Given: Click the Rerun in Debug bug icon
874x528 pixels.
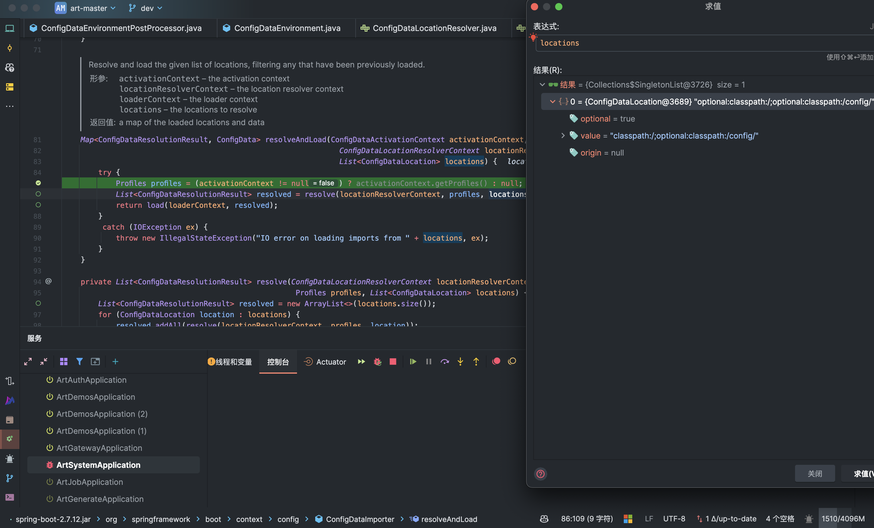Looking at the screenshot, I should [x=377, y=362].
